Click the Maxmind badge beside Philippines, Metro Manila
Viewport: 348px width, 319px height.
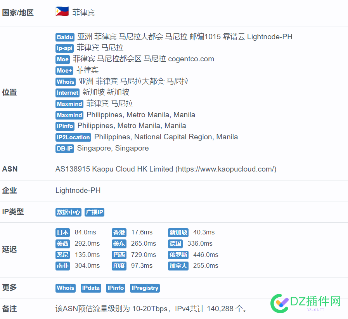pyautogui.click(x=69, y=115)
